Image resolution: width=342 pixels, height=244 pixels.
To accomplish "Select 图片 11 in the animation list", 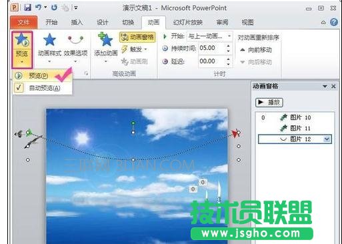I will (x=295, y=128).
